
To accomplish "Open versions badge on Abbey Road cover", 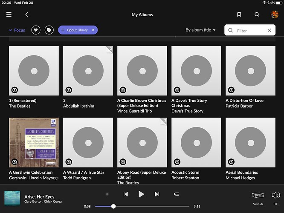I will [164, 121].
